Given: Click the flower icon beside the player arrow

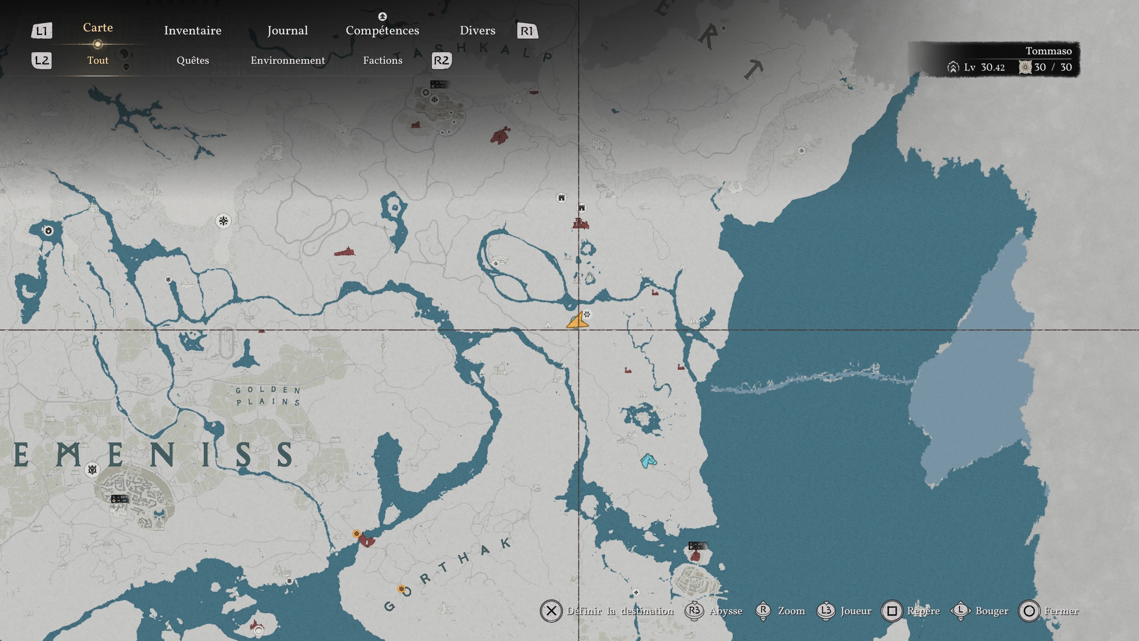Looking at the screenshot, I should [587, 314].
